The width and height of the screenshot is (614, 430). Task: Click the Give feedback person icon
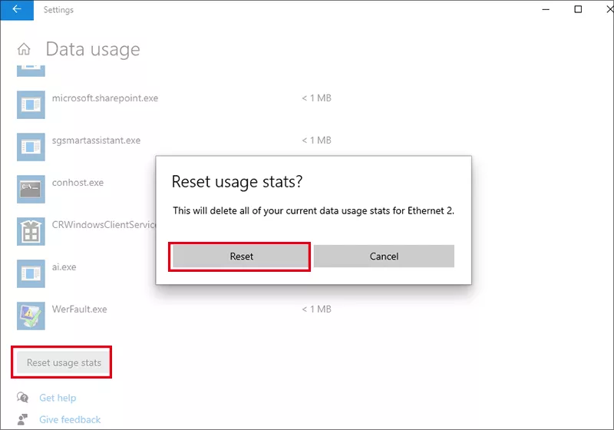click(x=23, y=419)
